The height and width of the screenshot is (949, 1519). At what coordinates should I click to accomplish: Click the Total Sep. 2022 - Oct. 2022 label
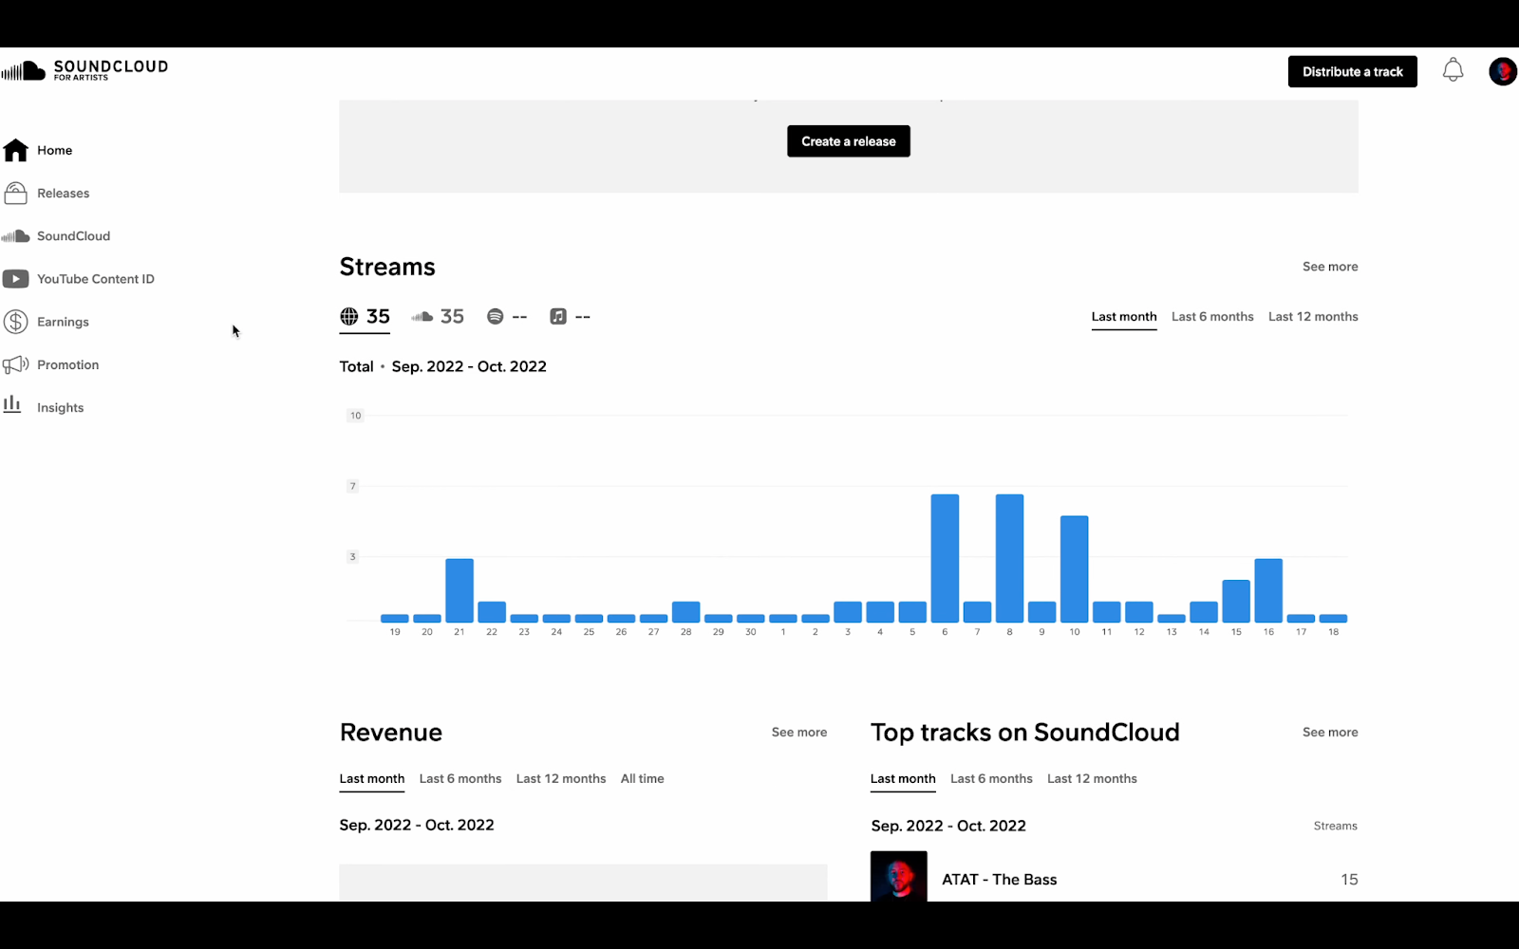pyautogui.click(x=443, y=366)
